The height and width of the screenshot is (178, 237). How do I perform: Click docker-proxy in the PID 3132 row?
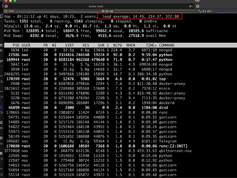point(172,93)
